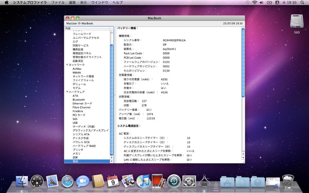Launch Photo Booth from the Dock
The image size is (309, 193).
[157, 181]
